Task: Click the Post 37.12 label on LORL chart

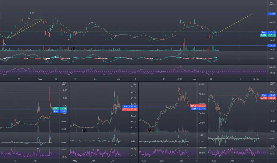Action: (268, 32)
